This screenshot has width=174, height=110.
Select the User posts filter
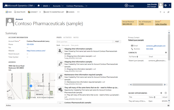[75, 45]
